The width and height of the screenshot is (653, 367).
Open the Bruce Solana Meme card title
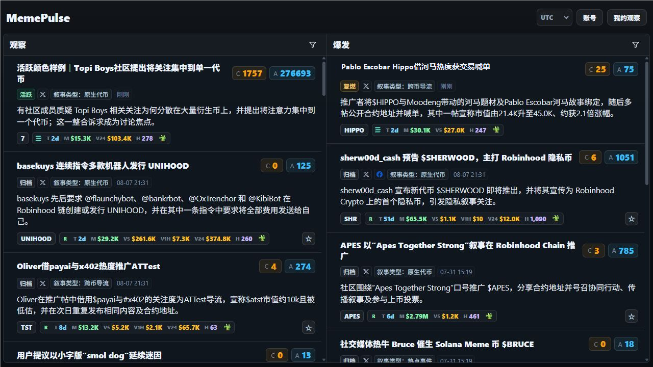click(x=437, y=344)
